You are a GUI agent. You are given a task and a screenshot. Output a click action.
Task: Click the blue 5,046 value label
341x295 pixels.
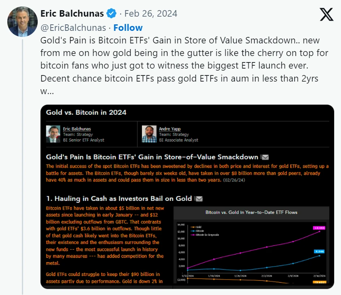tap(320, 252)
